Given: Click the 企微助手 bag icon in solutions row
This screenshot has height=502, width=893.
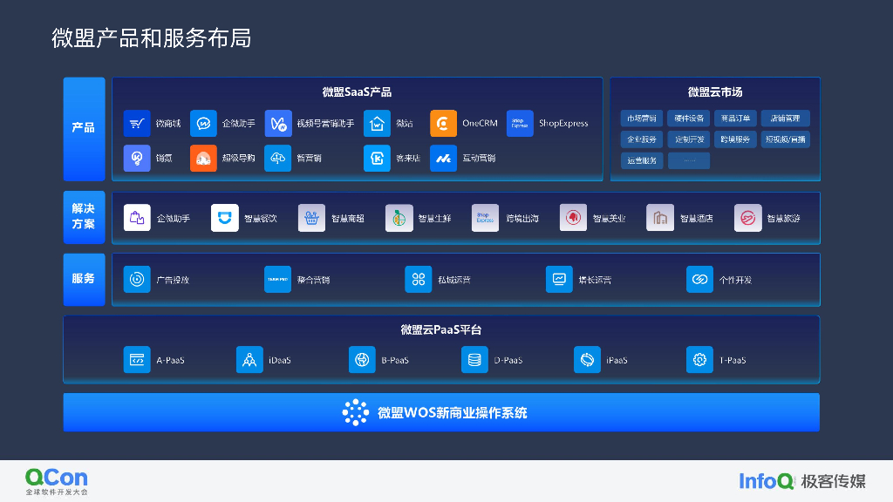Looking at the screenshot, I should (137, 218).
